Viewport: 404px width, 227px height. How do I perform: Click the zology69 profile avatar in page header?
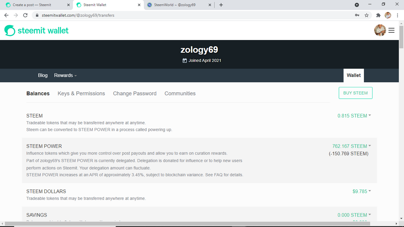[380, 30]
